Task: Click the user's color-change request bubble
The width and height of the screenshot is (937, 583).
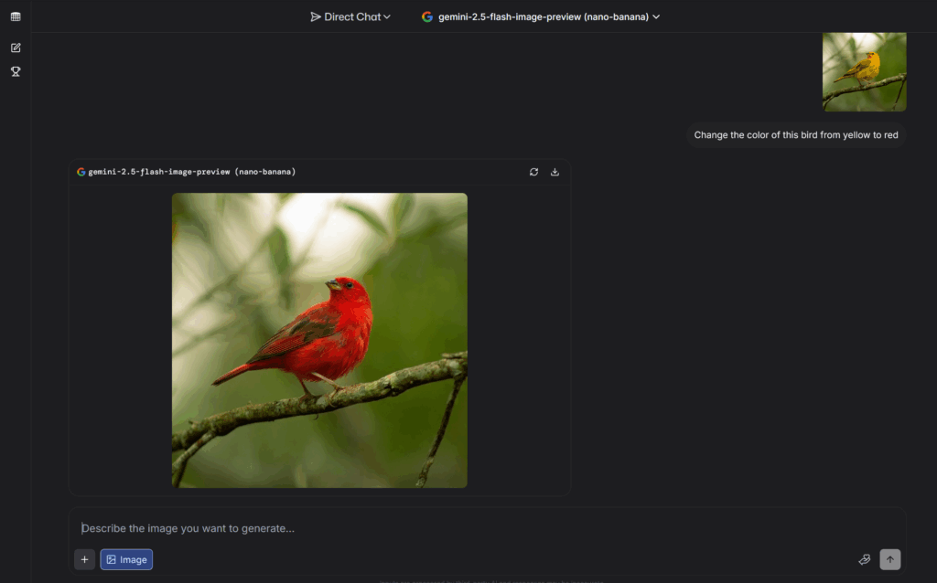Action: tap(795, 134)
